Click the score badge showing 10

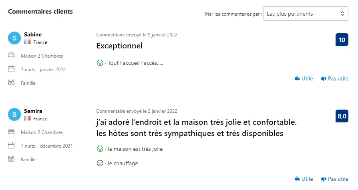coord(342,40)
